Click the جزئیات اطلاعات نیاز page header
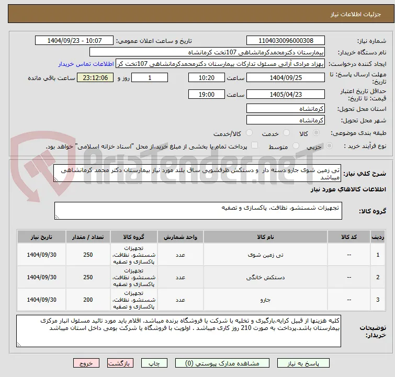Image resolution: width=395 pixels, height=377 pixels. coord(355,14)
